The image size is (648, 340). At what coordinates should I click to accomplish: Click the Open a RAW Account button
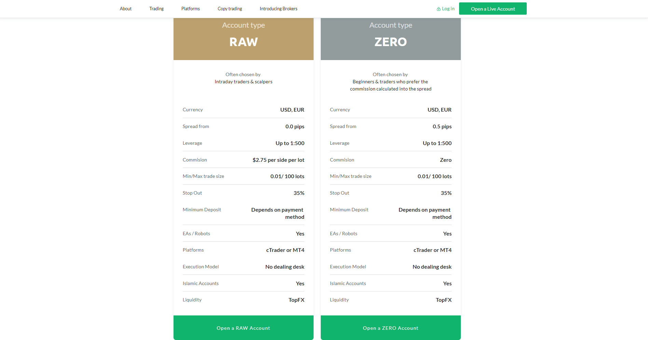243,328
